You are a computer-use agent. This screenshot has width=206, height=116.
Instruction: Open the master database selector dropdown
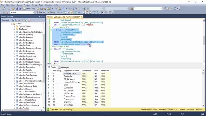33,12
